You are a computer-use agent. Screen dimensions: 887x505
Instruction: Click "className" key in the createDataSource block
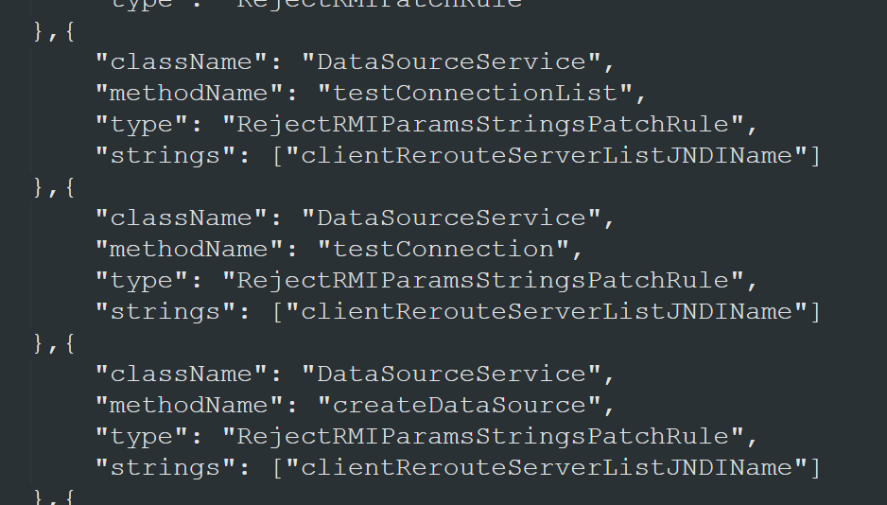click(176, 374)
